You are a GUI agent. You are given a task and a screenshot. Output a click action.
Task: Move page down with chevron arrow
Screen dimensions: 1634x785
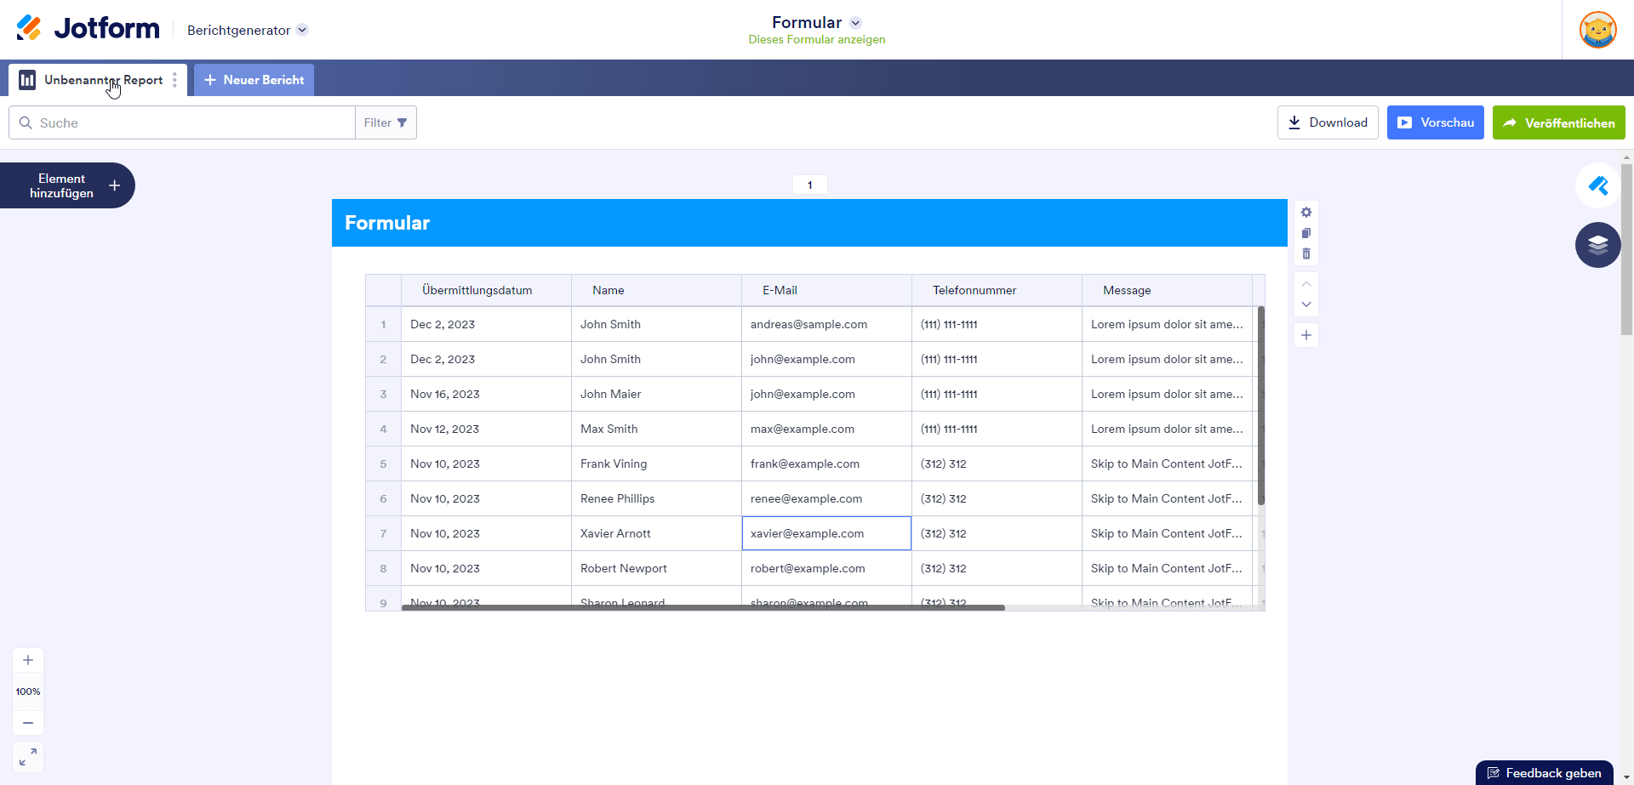pos(1306,304)
